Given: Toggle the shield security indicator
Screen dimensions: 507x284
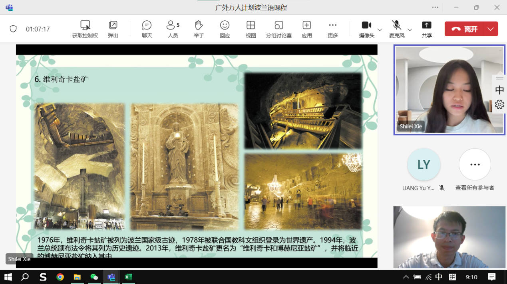Looking at the screenshot, I should tap(13, 29).
